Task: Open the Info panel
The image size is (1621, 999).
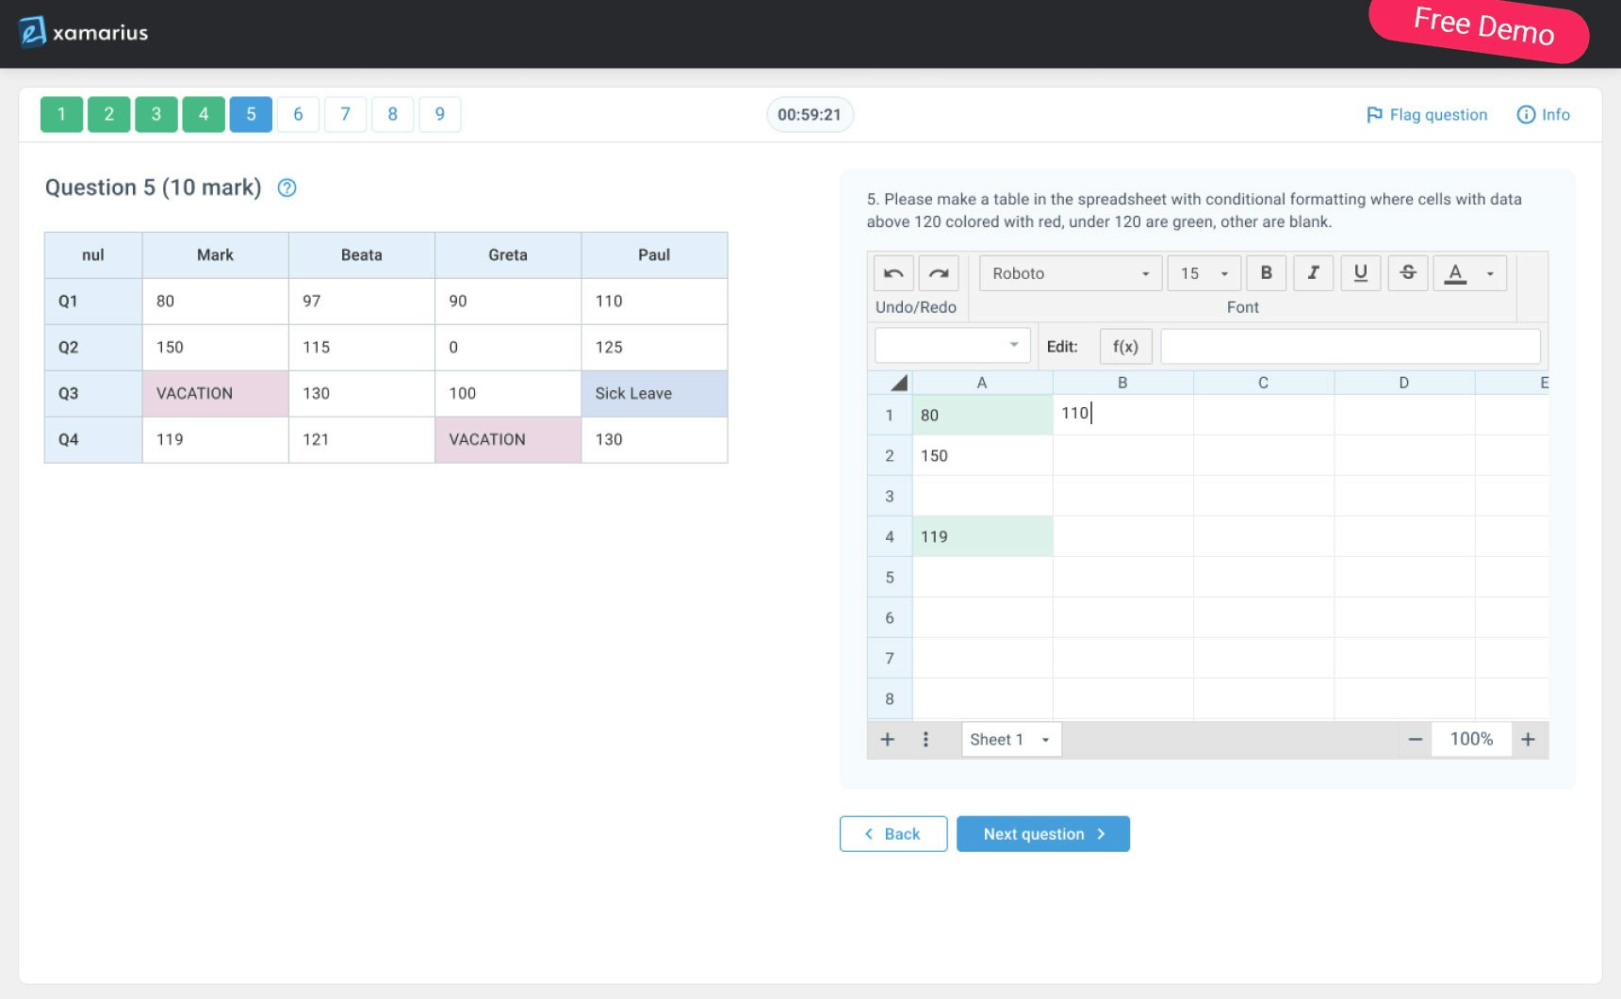Action: [1543, 114]
